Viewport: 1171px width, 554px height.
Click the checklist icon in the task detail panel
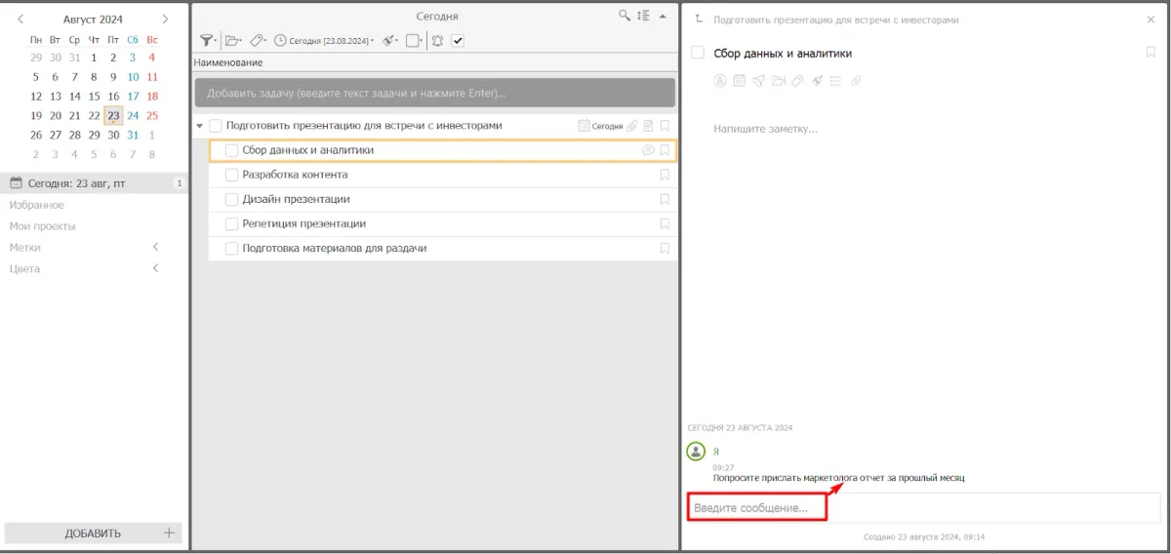click(x=835, y=81)
